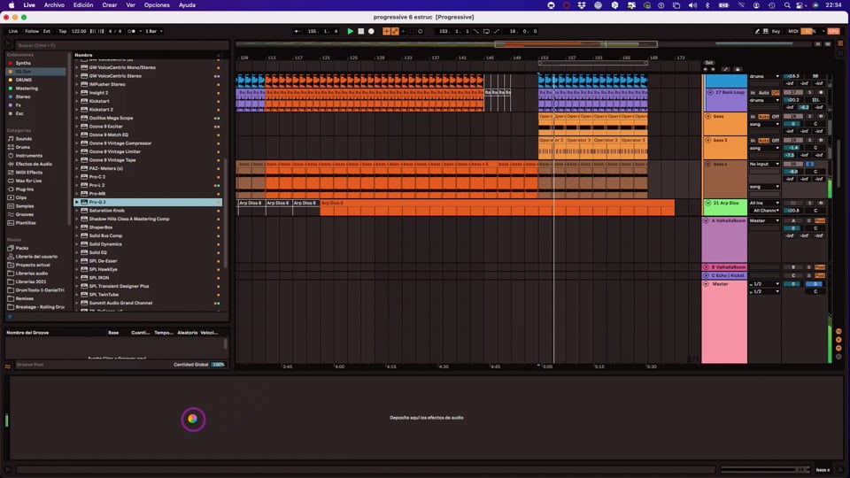Toggle the bass 2 track activator
The image size is (850, 478).
coord(793,141)
